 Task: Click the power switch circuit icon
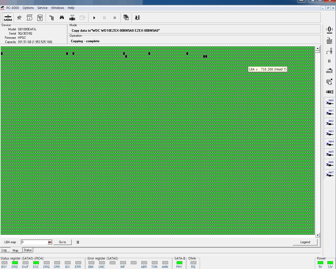pyautogui.click(x=329, y=51)
